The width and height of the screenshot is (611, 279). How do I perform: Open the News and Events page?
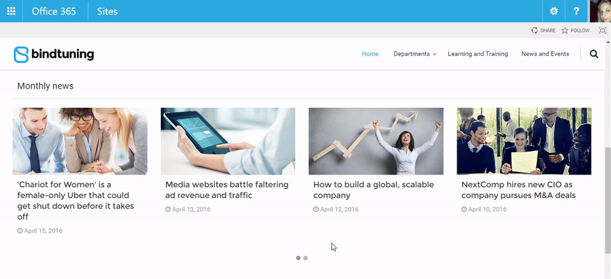point(545,54)
